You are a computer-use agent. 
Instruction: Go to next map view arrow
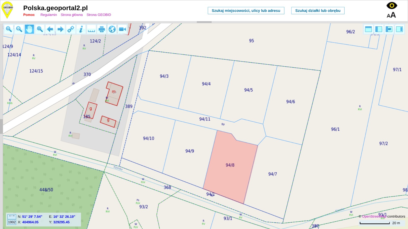click(60, 29)
